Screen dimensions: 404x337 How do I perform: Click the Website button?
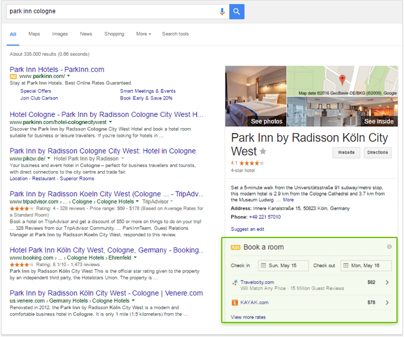(x=346, y=152)
